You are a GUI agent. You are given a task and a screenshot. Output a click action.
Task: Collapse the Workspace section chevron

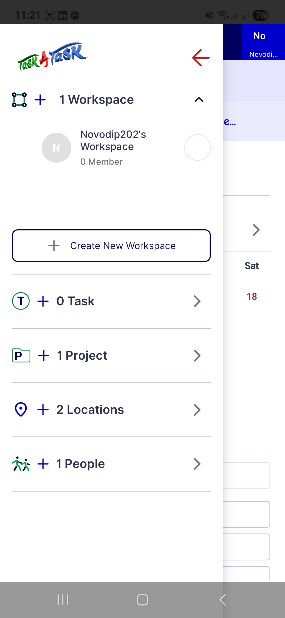tap(199, 100)
